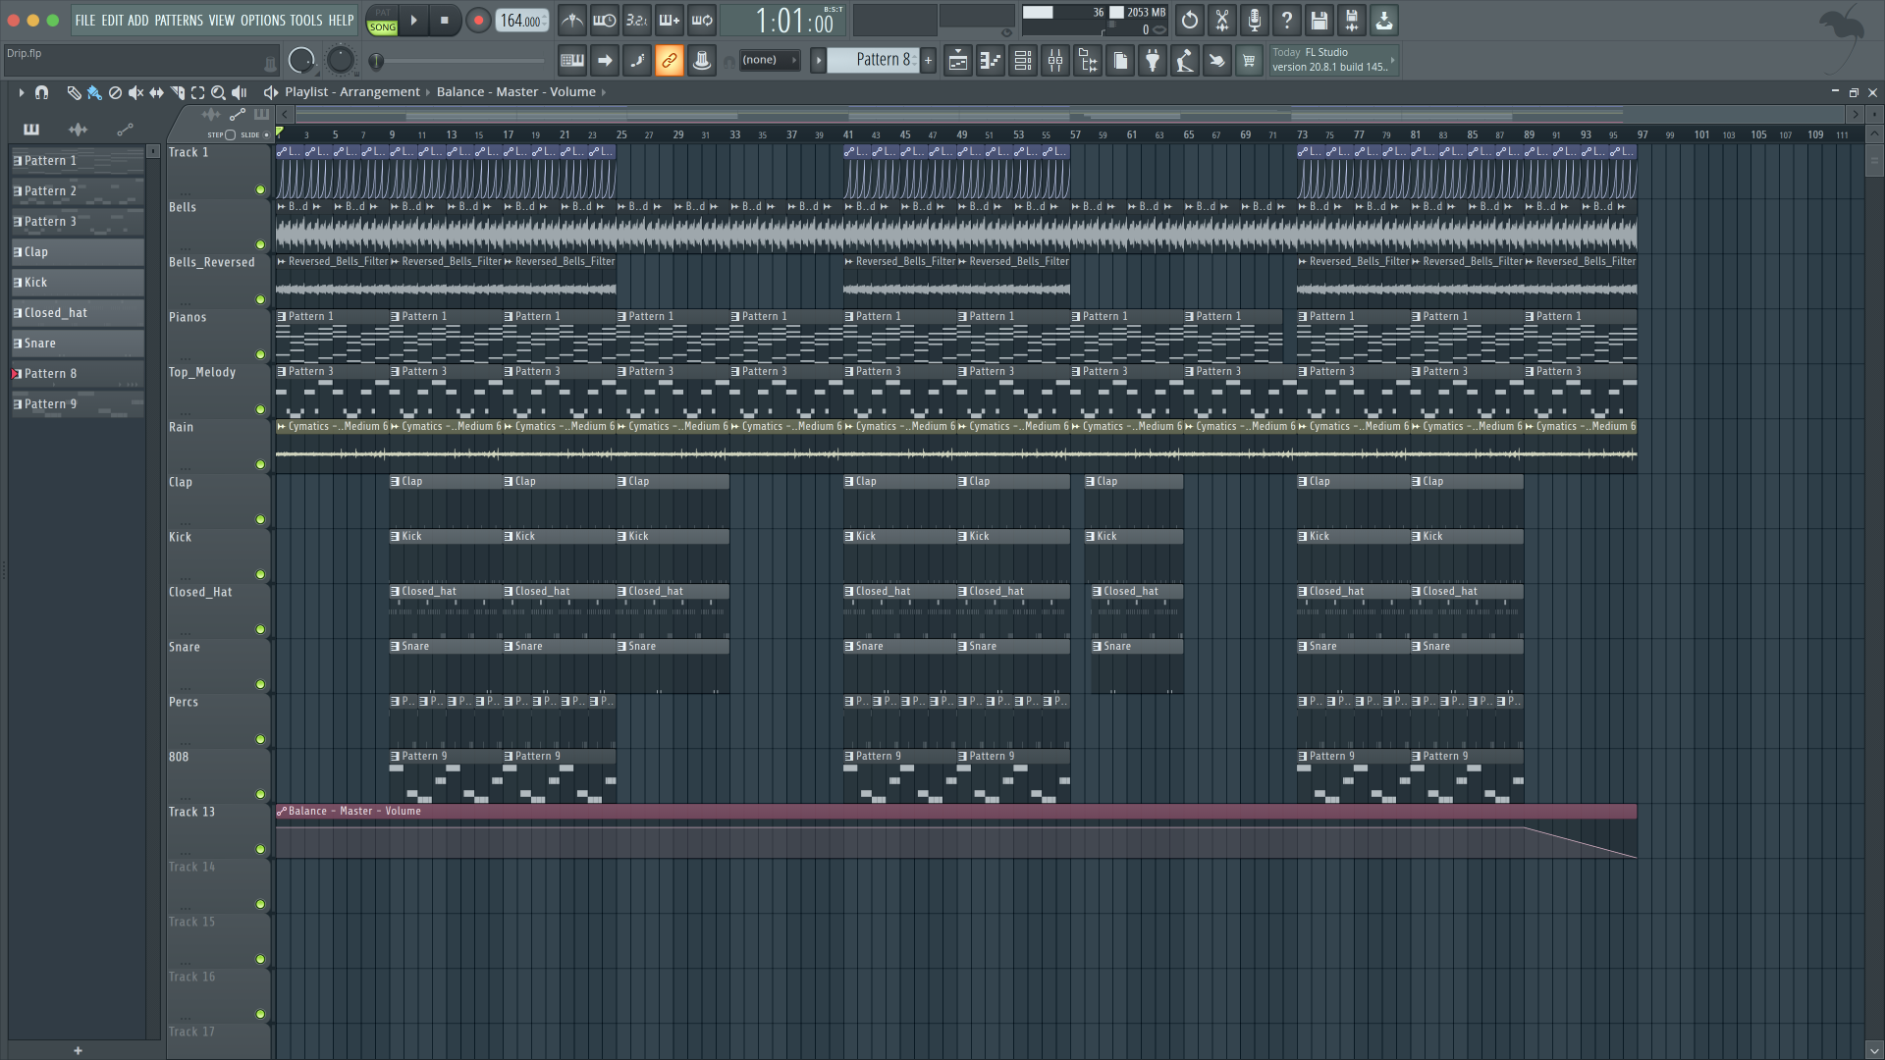Toggle loop recording button

(x=702, y=21)
